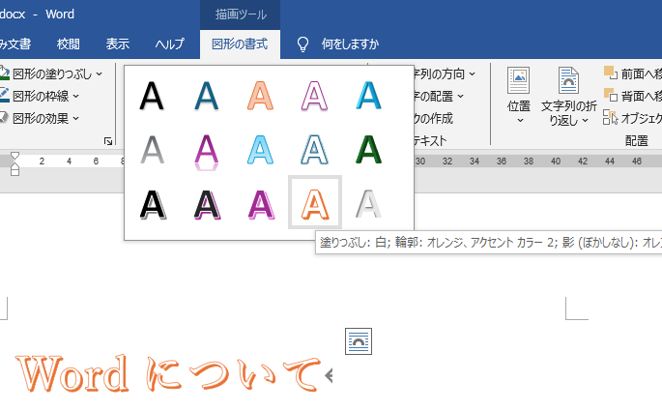Viewport: 662px width, 411px height.
Task: Open the shape styles dialog launcher
Action: [108, 141]
